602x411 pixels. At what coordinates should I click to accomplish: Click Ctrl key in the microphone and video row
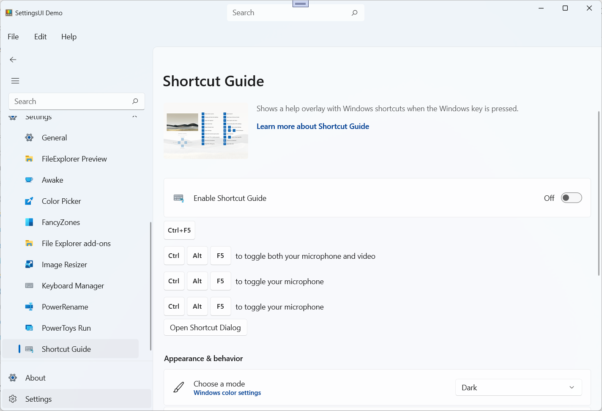point(174,256)
